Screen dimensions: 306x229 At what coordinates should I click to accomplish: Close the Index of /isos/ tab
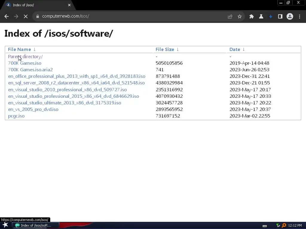(x=69, y=5)
